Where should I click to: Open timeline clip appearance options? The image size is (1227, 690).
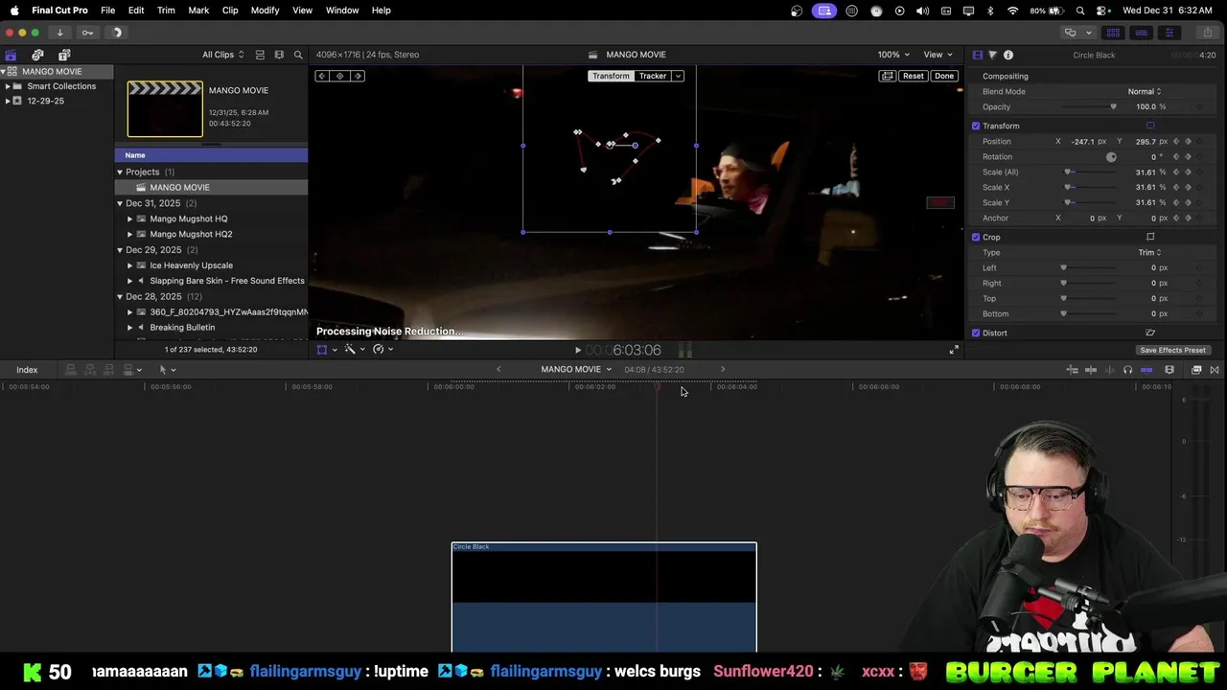tap(1169, 370)
